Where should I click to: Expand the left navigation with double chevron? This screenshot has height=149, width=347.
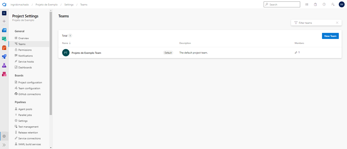(x=4, y=145)
